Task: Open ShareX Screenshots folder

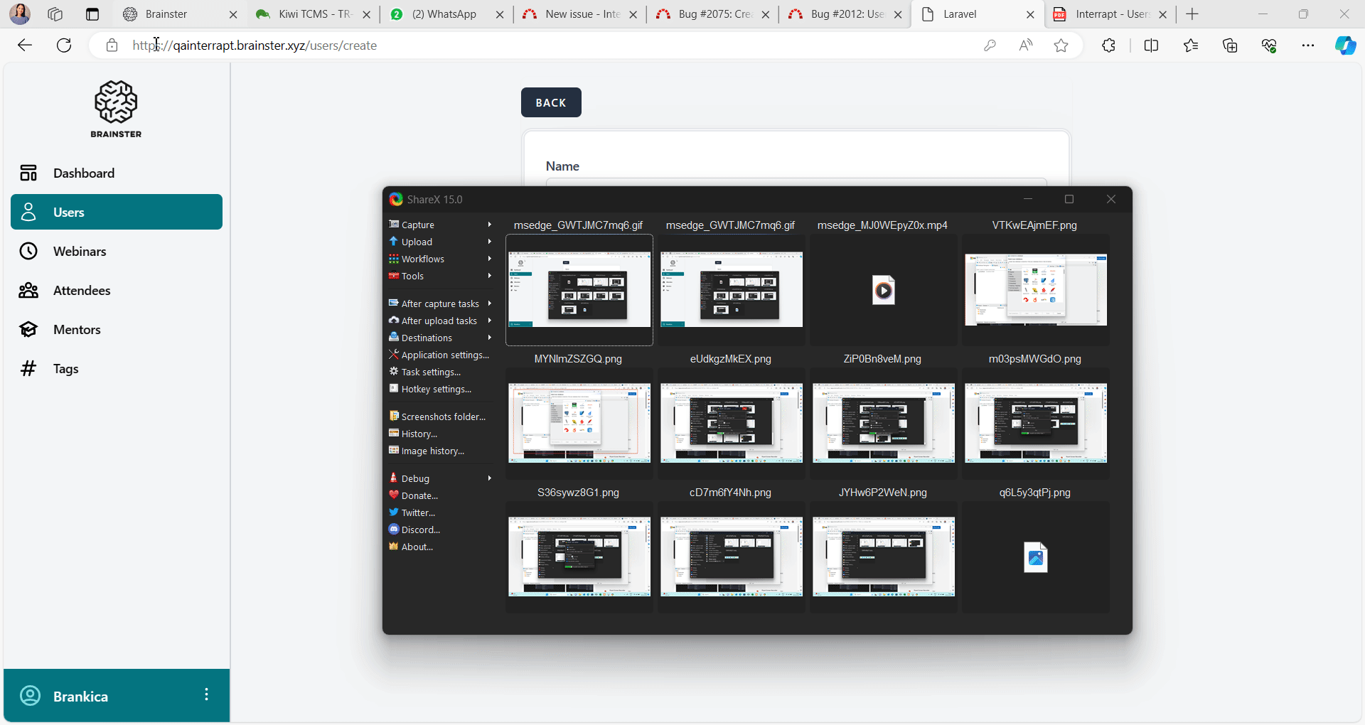Action: [x=442, y=417]
